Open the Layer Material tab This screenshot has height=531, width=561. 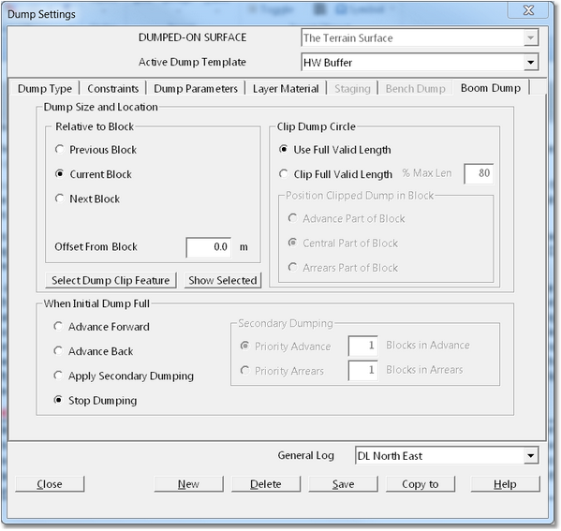tap(286, 88)
